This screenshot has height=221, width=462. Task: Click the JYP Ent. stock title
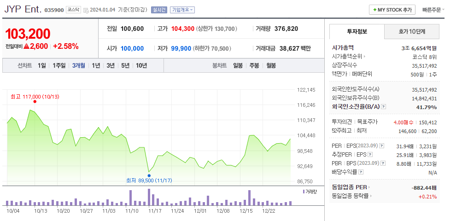[x=23, y=9]
